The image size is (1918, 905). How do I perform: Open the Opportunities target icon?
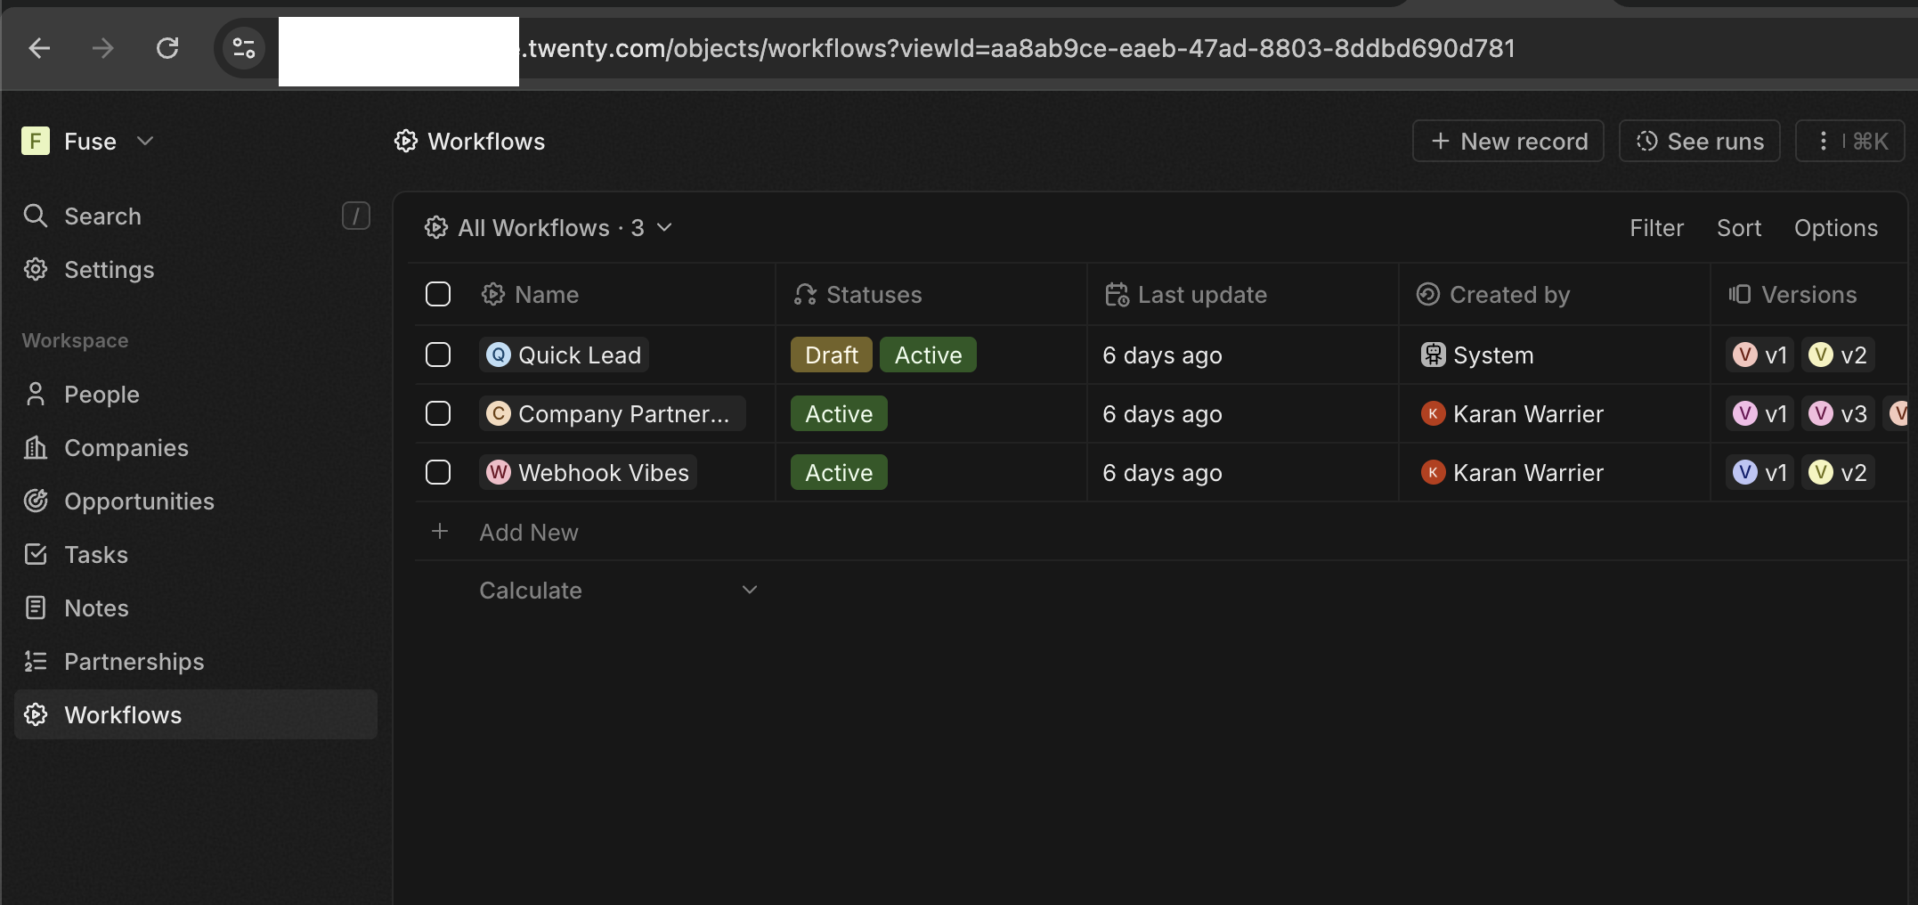(x=36, y=501)
